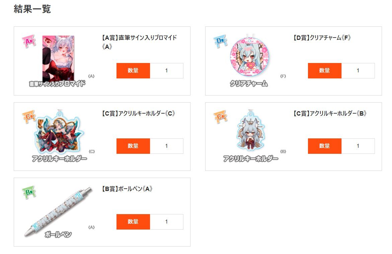Screen dimensions: 392x254
Task: Click the green B賞 badge icon
Action: (x=29, y=192)
